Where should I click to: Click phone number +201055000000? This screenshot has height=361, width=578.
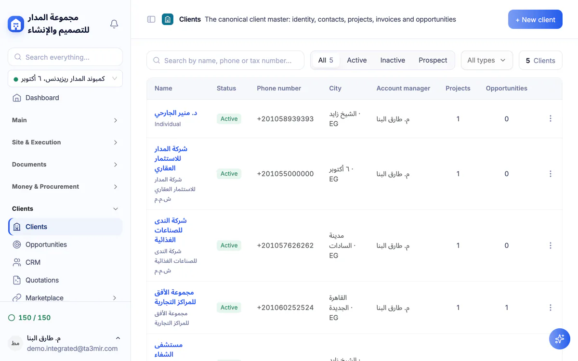[x=285, y=174]
